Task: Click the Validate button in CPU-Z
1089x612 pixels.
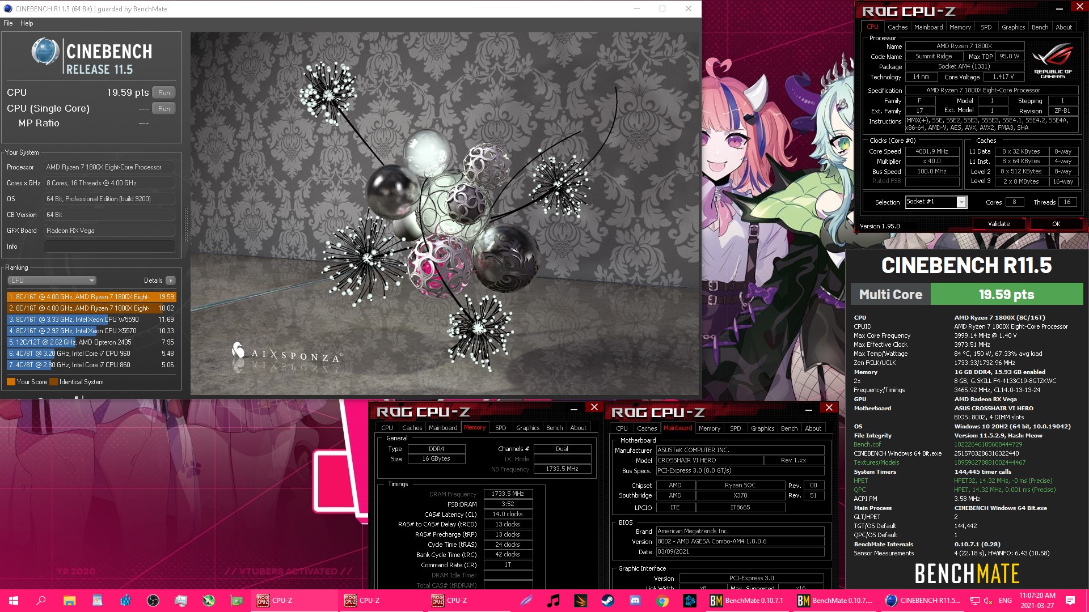Action: (x=999, y=224)
